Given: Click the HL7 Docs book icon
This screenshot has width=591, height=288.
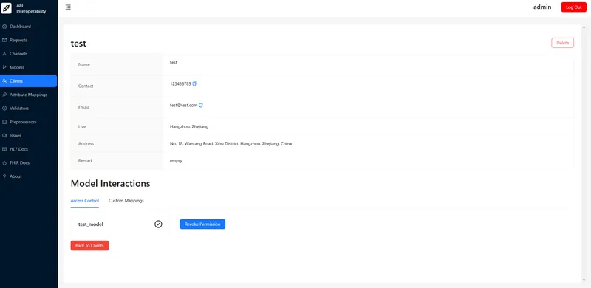Looking at the screenshot, I should pos(4,149).
